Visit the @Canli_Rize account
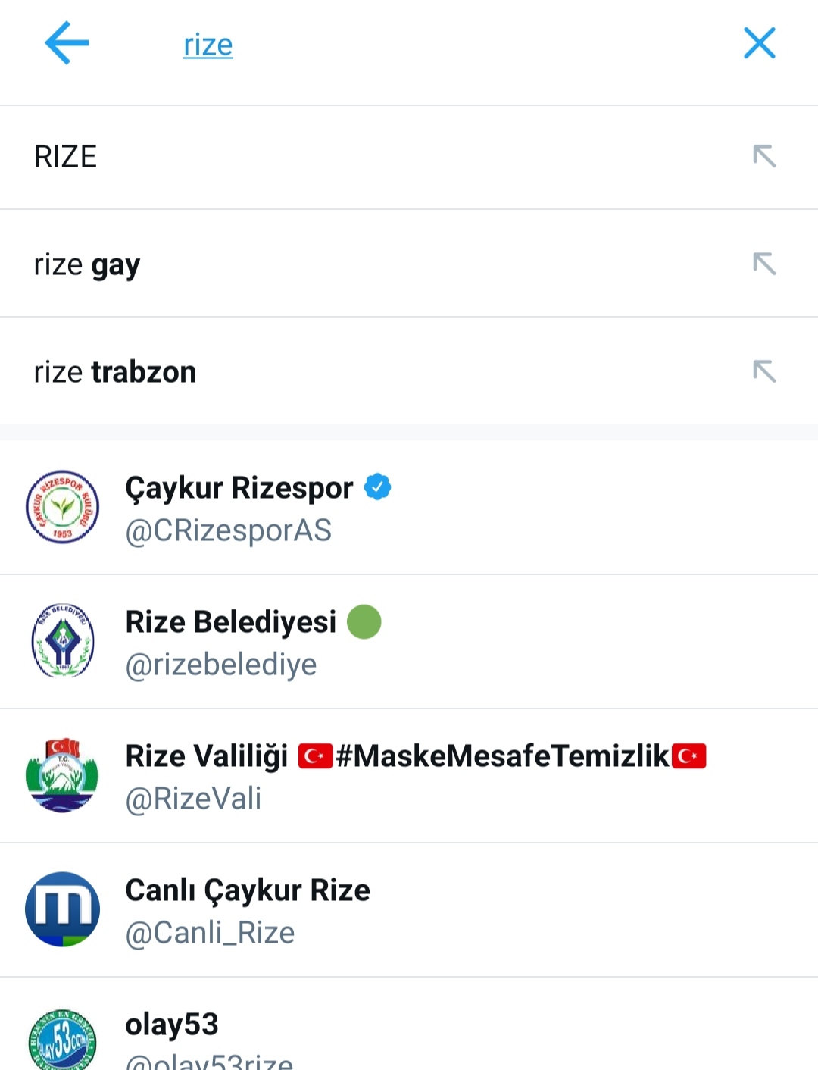818x1070 pixels. coord(210,933)
